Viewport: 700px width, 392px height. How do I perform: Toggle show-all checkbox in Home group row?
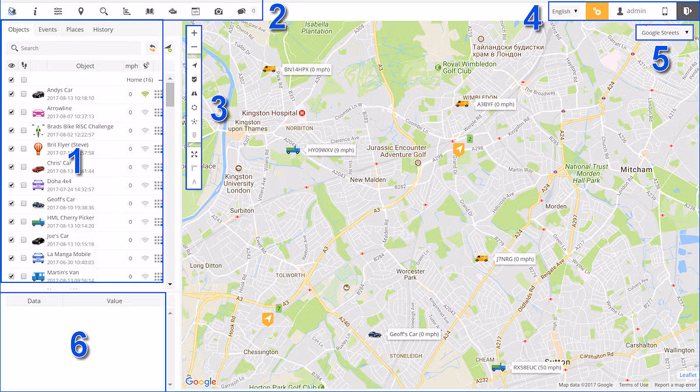click(x=12, y=80)
